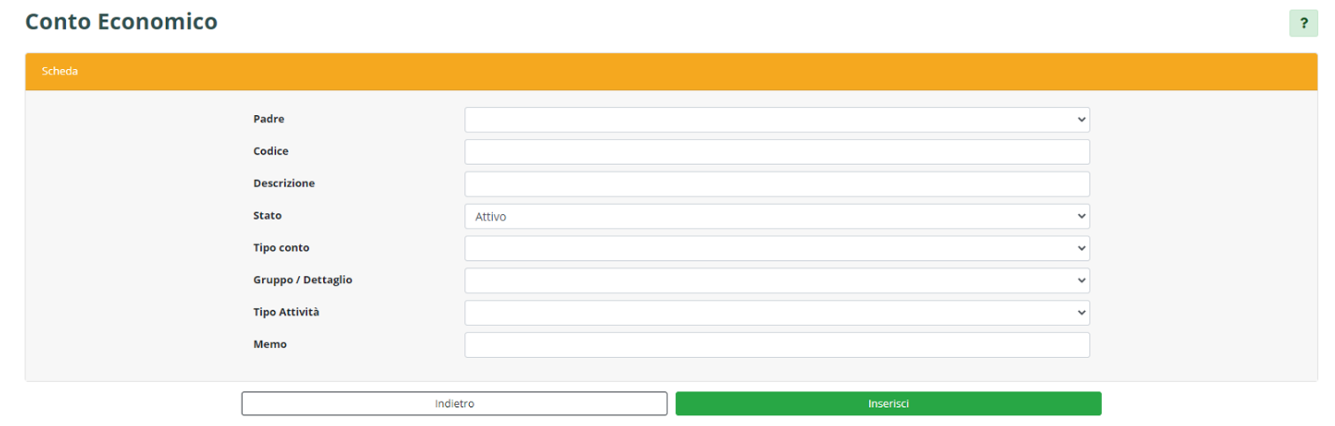Focus the Descrizione input field
This screenshot has height=426, width=1335.
pos(776,184)
